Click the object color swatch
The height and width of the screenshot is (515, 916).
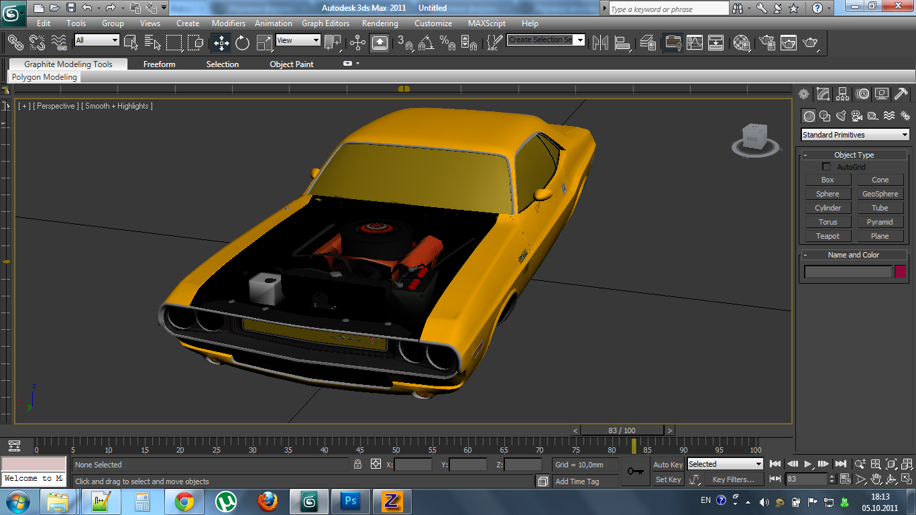click(900, 272)
